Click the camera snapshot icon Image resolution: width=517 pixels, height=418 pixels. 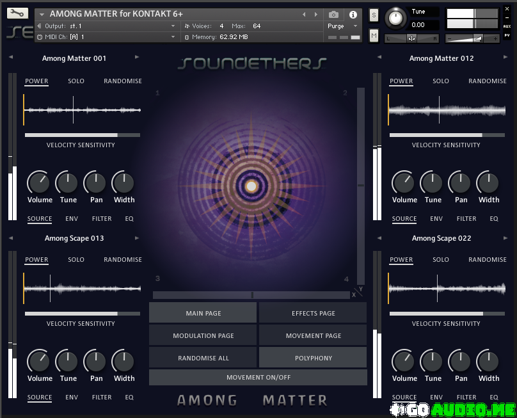click(x=333, y=15)
